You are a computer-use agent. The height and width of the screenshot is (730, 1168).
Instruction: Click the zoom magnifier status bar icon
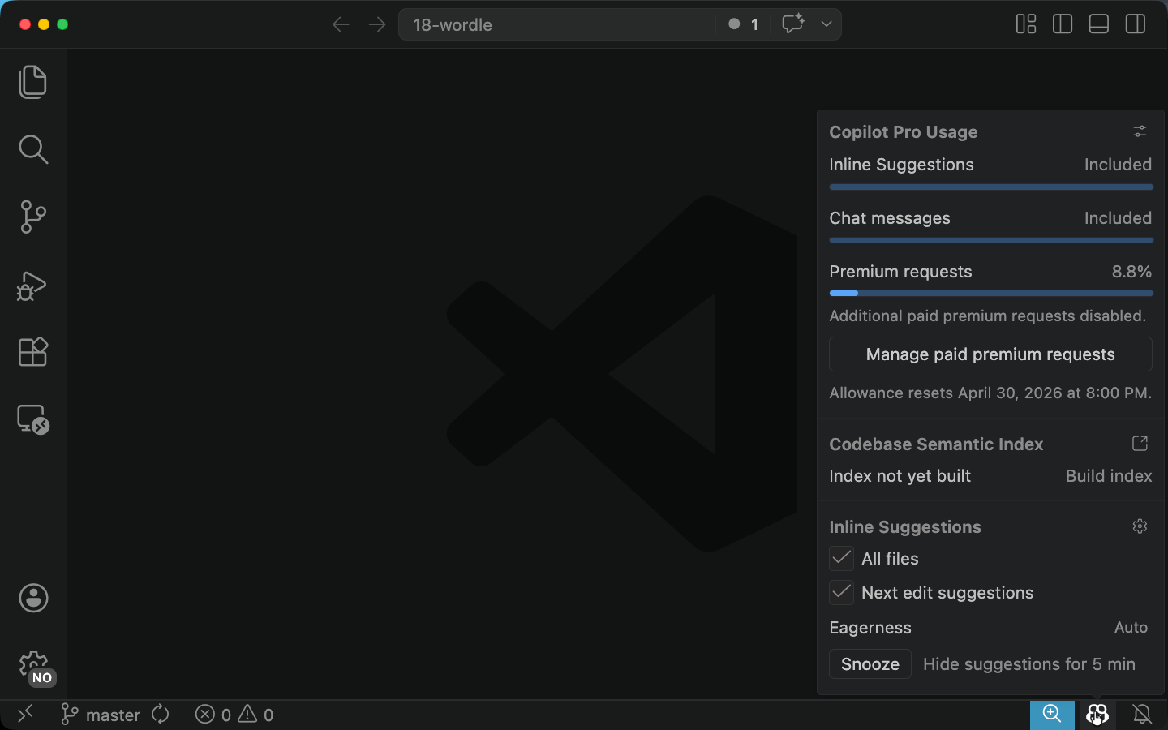click(x=1052, y=715)
